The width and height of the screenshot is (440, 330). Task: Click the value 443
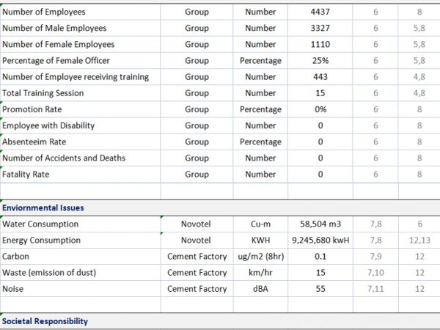[320, 77]
